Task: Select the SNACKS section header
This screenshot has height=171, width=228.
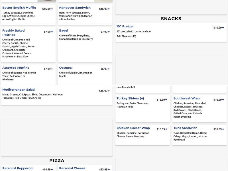Action: (x=170, y=19)
